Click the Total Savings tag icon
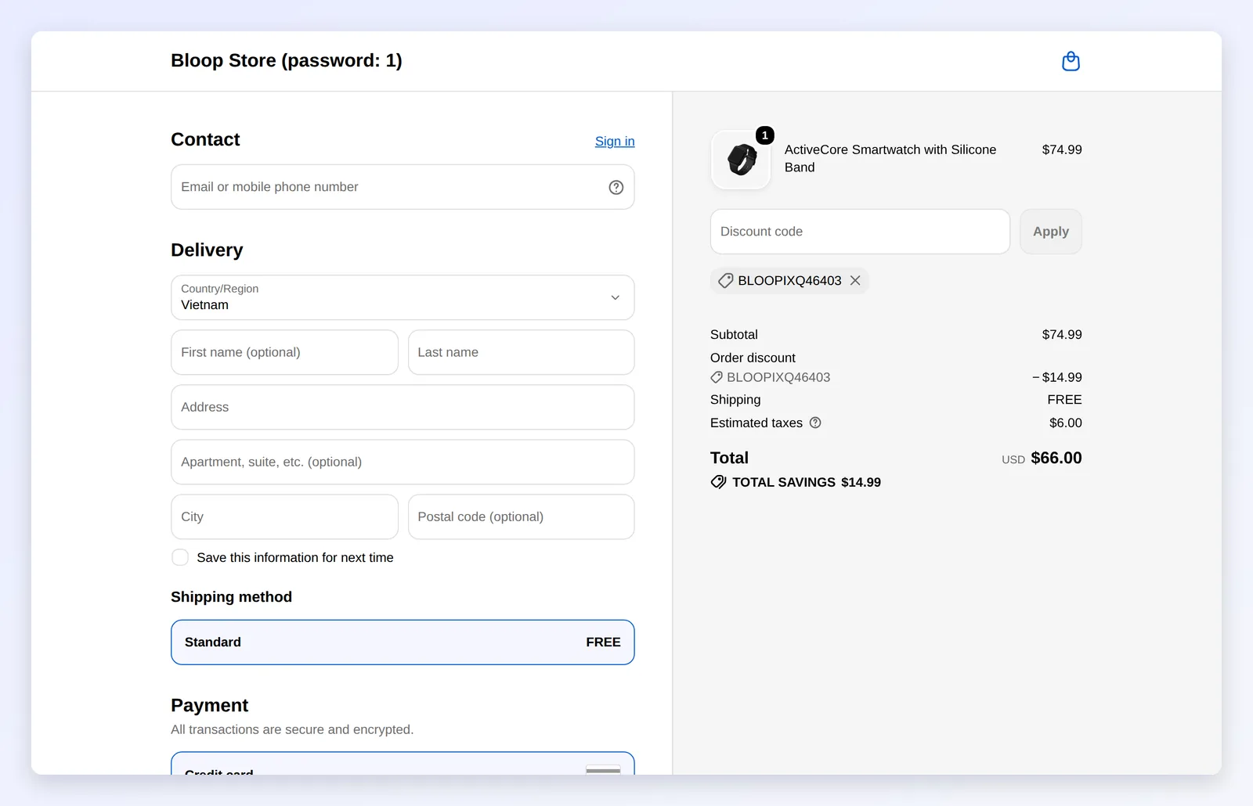1253x806 pixels. pyautogui.click(x=718, y=482)
